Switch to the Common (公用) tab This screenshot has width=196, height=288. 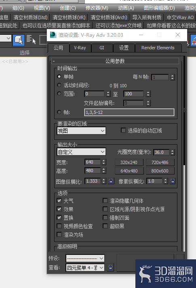[x=59, y=48]
